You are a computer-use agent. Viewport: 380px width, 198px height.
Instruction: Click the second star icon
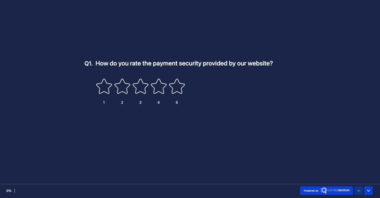click(122, 86)
